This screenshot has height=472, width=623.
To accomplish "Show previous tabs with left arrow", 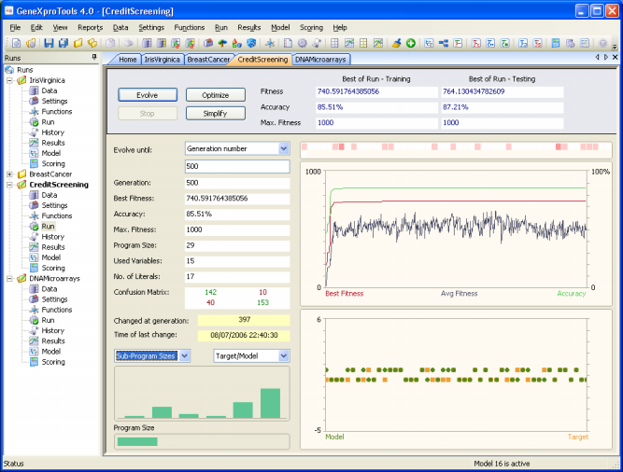I will [597, 57].
